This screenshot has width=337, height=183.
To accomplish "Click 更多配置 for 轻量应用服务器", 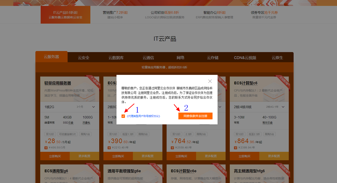I will click(x=85, y=156).
